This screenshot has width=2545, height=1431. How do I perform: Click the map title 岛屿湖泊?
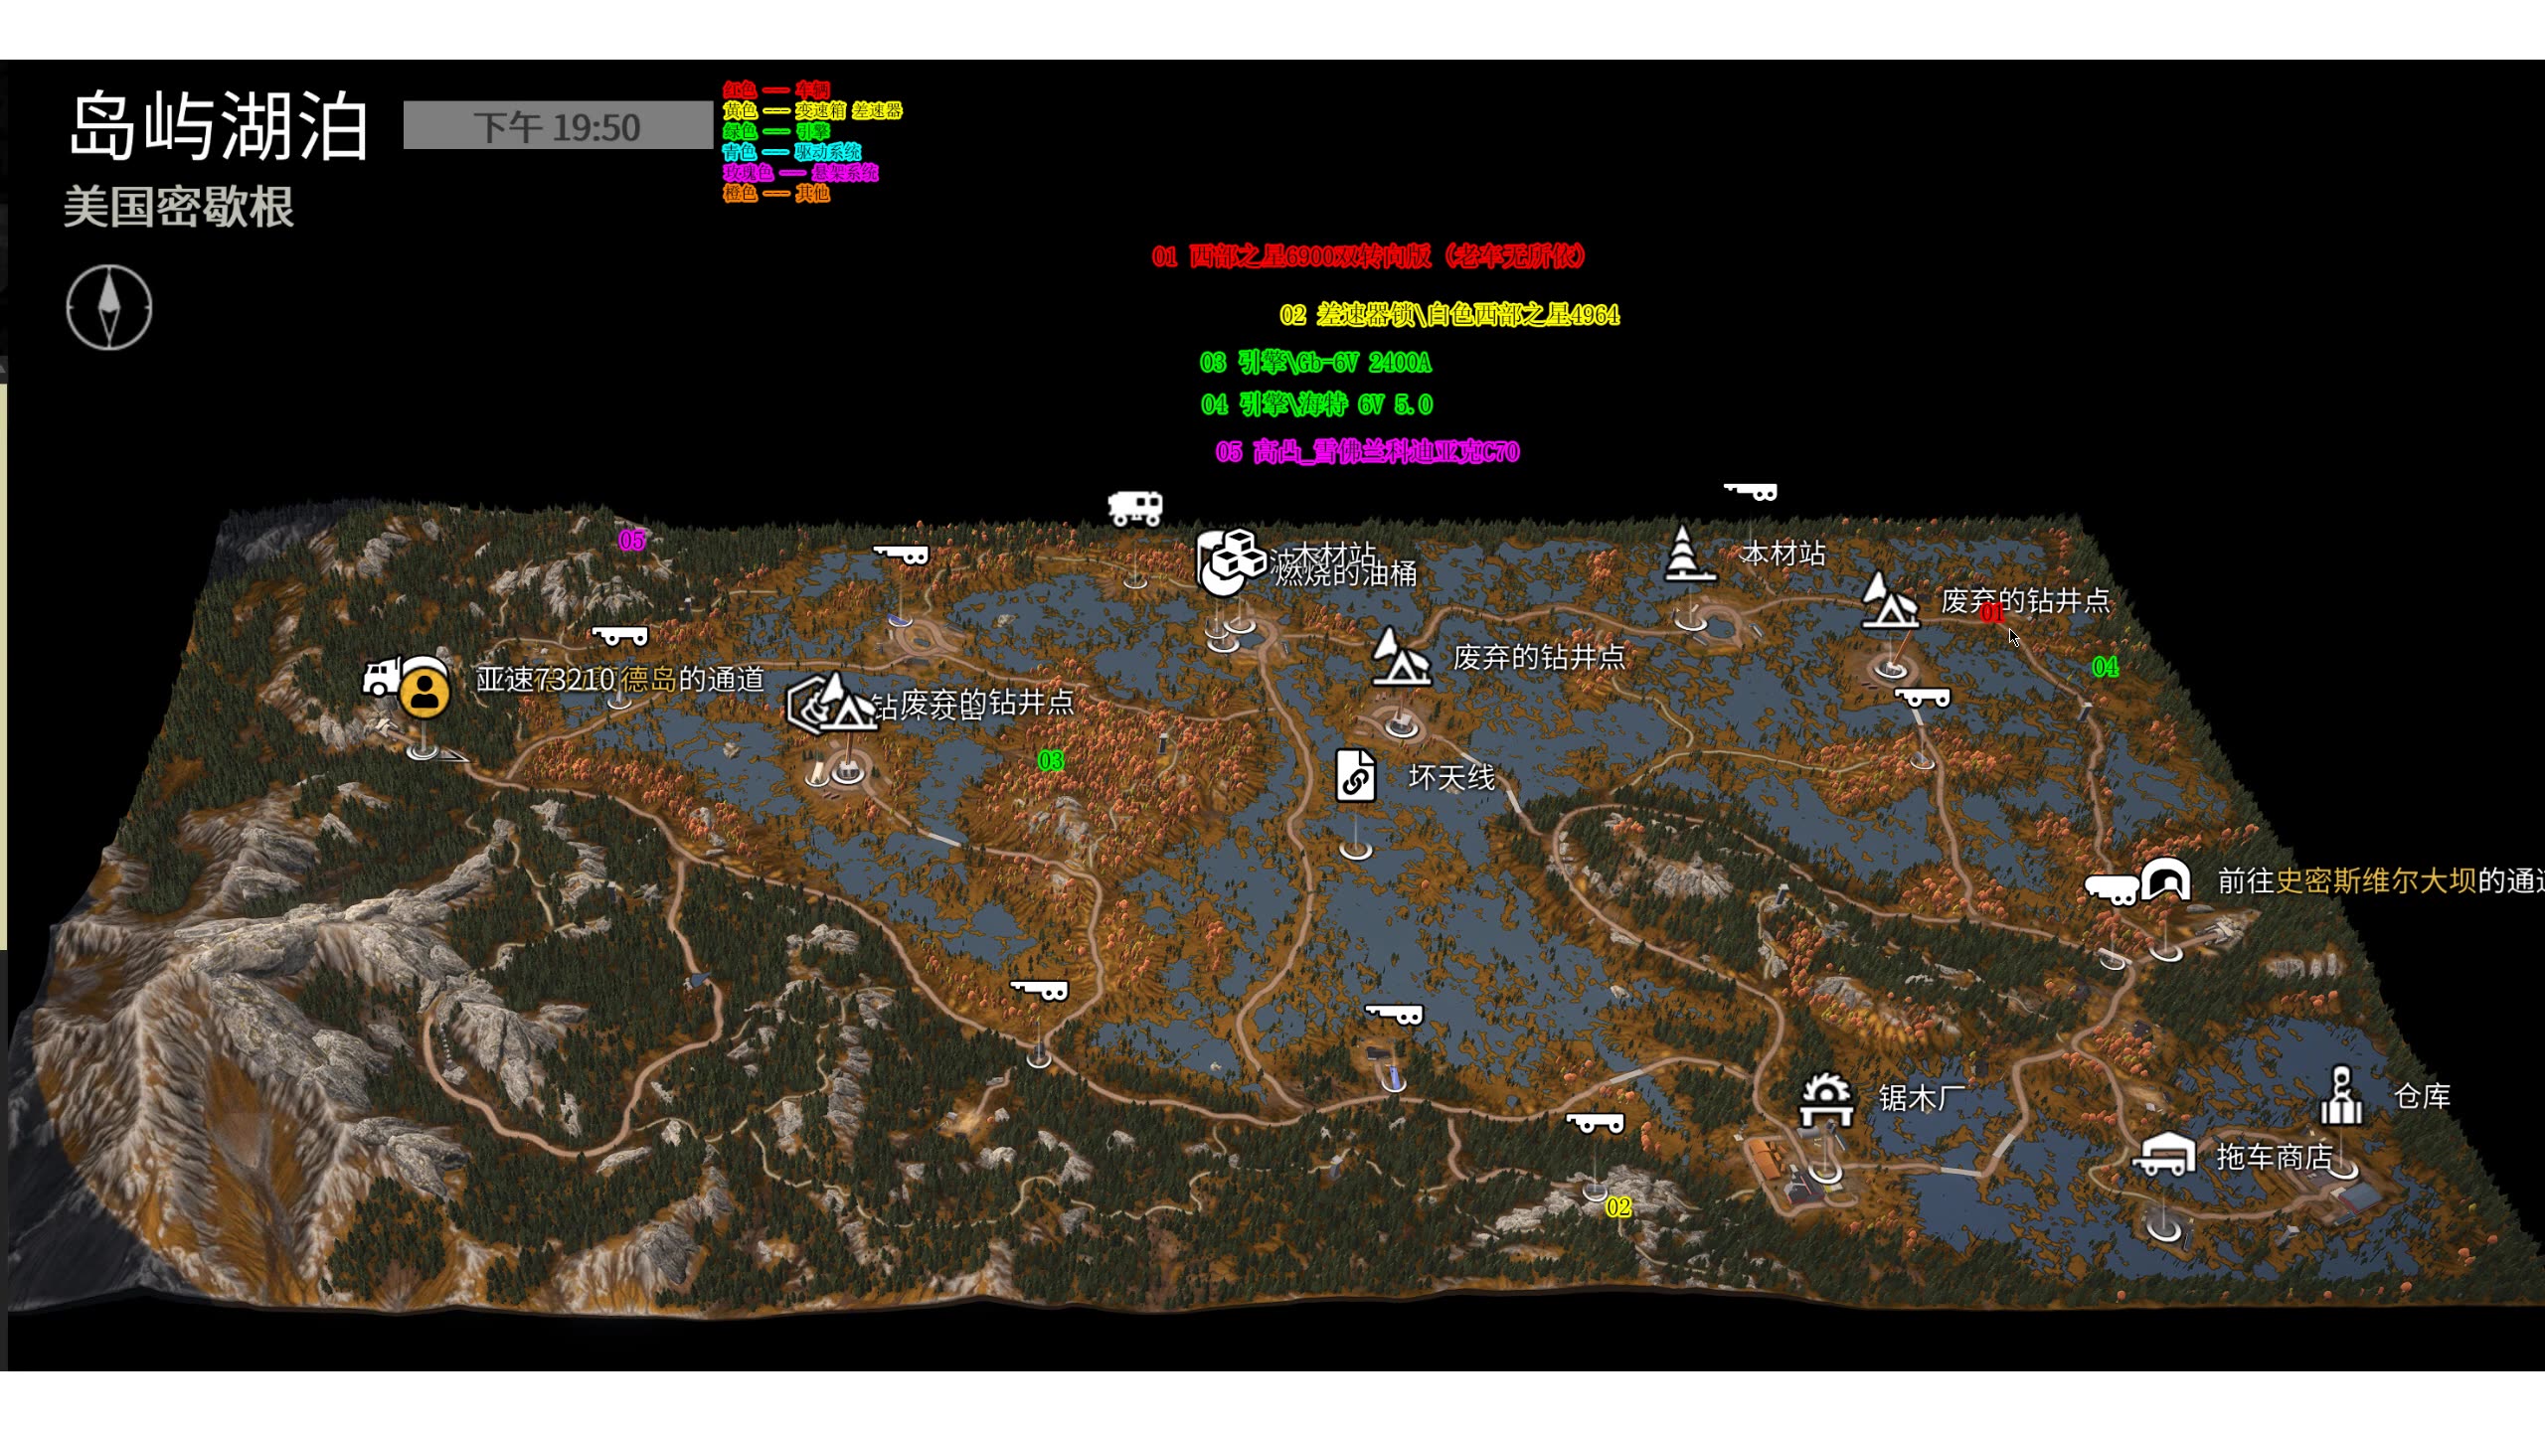pos(220,126)
